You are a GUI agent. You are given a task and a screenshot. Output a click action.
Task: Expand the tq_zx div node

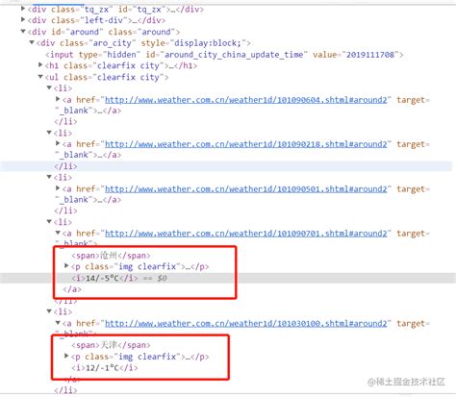pos(23,9)
